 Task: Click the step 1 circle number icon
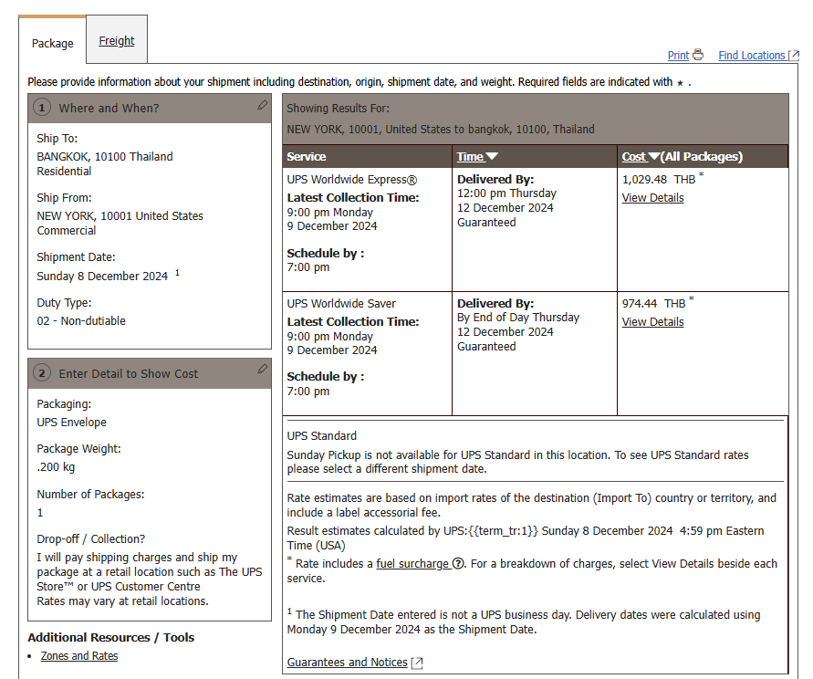(x=42, y=108)
